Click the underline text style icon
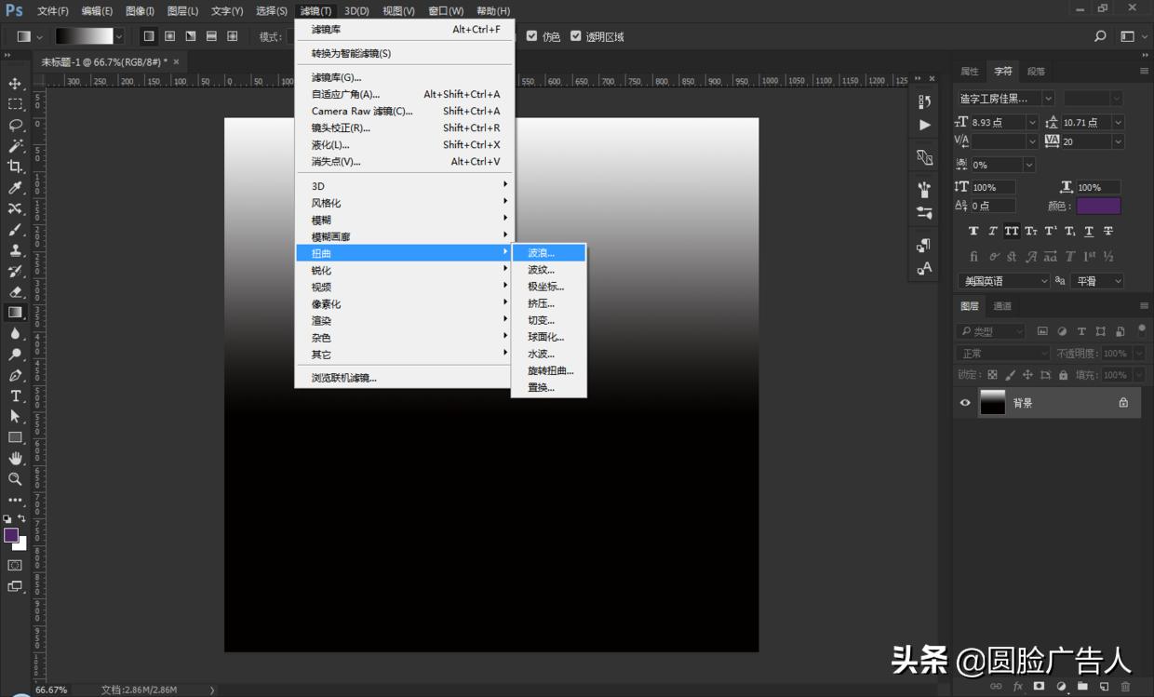 pos(1090,231)
